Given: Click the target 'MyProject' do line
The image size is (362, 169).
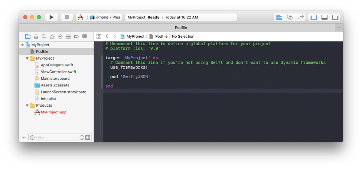Looking at the screenshot, I should (x=131, y=58).
